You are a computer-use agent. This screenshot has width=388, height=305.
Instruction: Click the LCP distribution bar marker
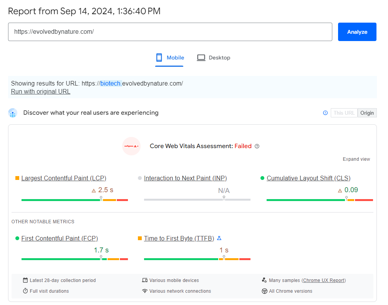(101, 198)
